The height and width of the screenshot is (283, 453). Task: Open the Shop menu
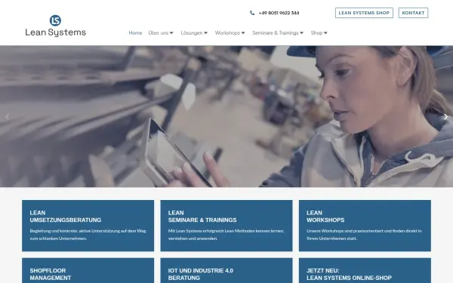click(316, 33)
